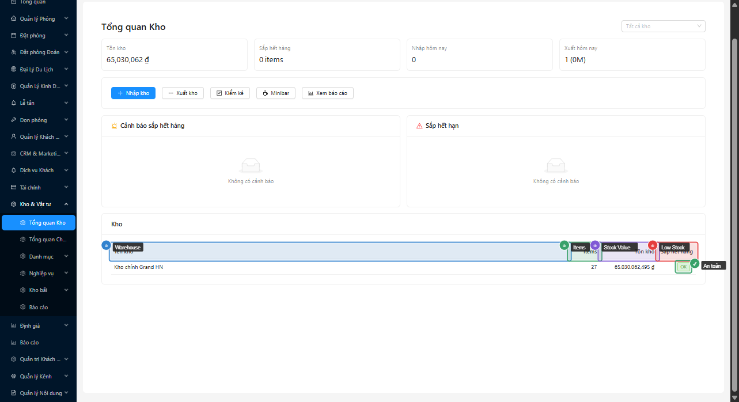Image resolution: width=739 pixels, height=402 pixels.
Task: Click the blue Warehouse annotation badge
Action: coord(106,245)
